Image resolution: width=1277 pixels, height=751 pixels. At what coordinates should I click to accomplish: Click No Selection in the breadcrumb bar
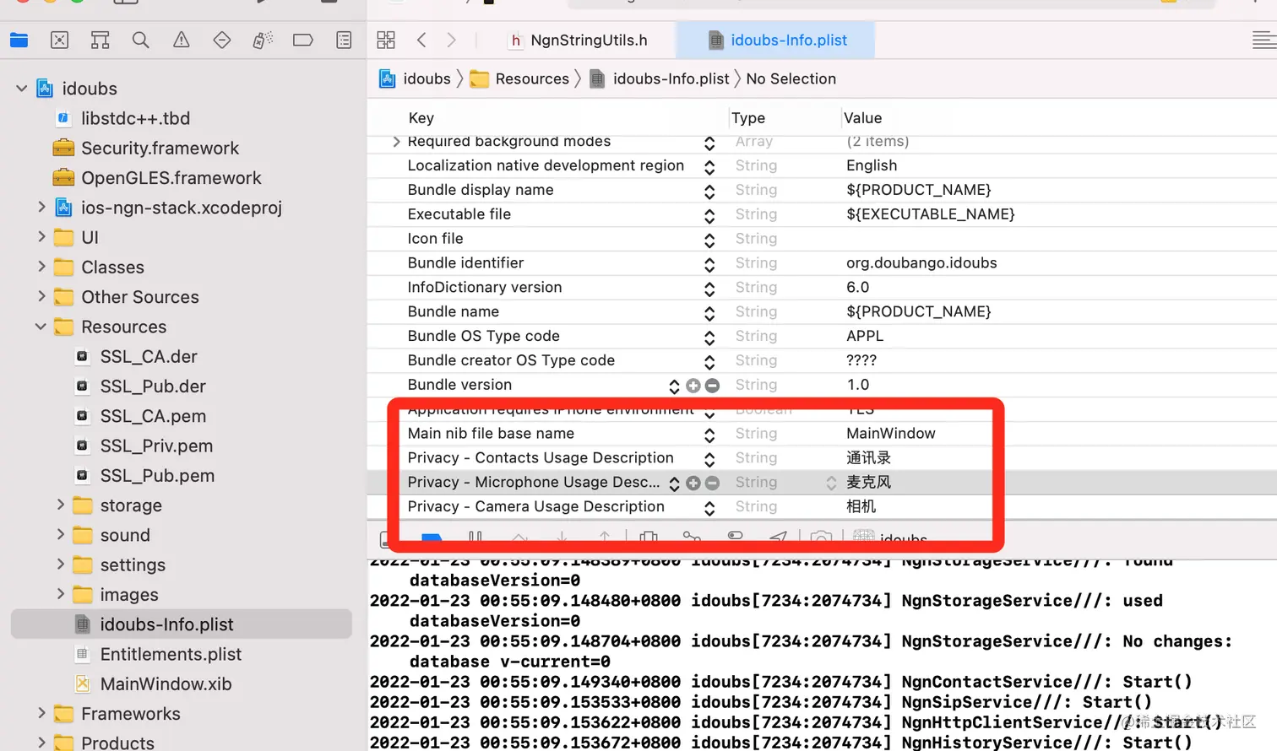coord(791,78)
